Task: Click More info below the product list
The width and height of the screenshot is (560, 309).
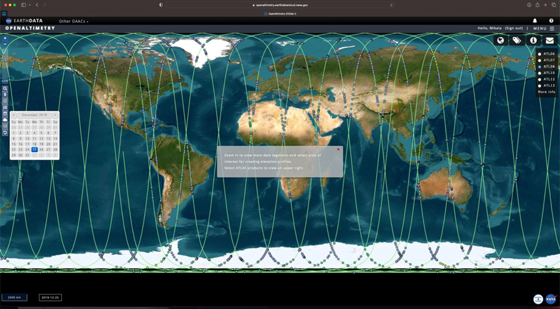Action: pyautogui.click(x=547, y=92)
